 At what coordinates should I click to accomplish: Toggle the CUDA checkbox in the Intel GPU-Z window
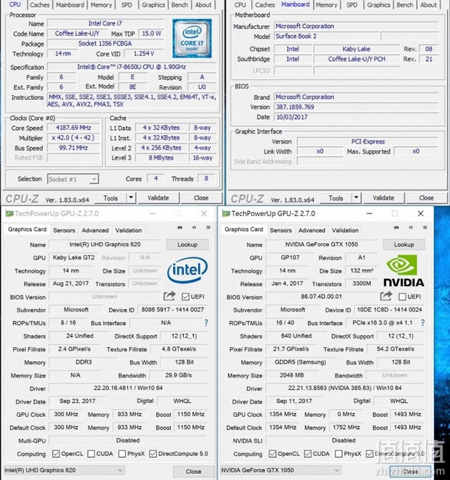[x=91, y=454]
